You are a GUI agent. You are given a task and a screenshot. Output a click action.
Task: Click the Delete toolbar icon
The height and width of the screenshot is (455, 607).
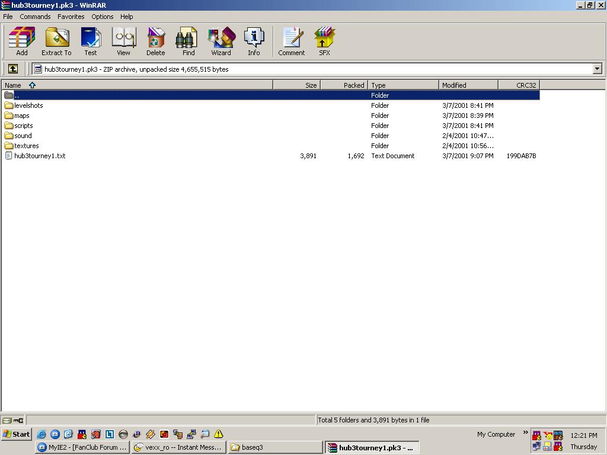pyautogui.click(x=156, y=41)
